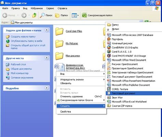
Task: Collapse the Задачи для файлов и папок panel
Action: 46,30
